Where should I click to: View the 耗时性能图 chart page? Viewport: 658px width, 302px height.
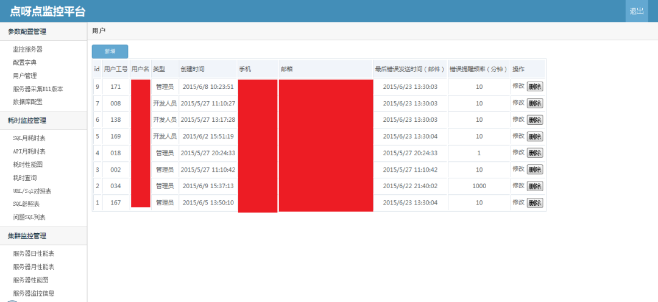28,164
